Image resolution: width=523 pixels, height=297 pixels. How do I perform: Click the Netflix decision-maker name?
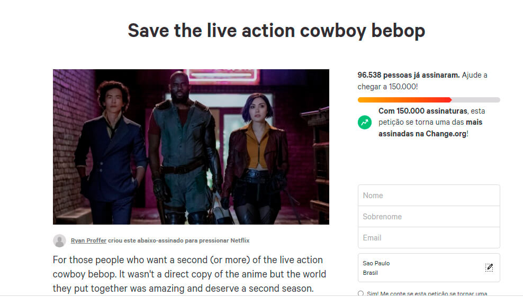click(240, 240)
